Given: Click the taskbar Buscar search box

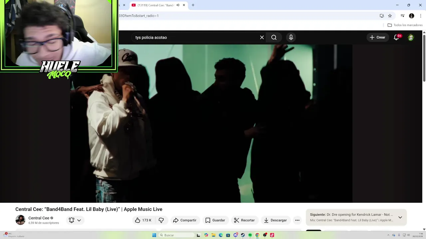Looking at the screenshot, I should pos(176,235).
